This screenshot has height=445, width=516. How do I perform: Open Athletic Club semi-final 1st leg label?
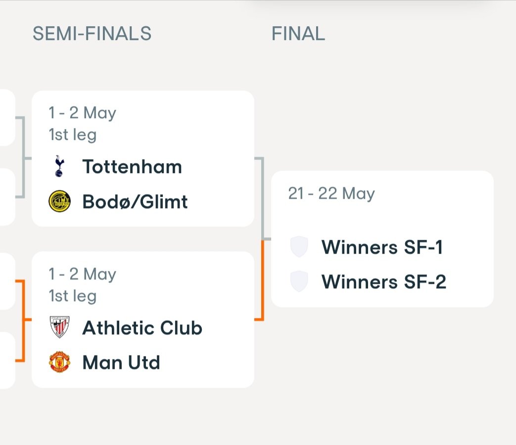pyautogui.click(x=72, y=296)
